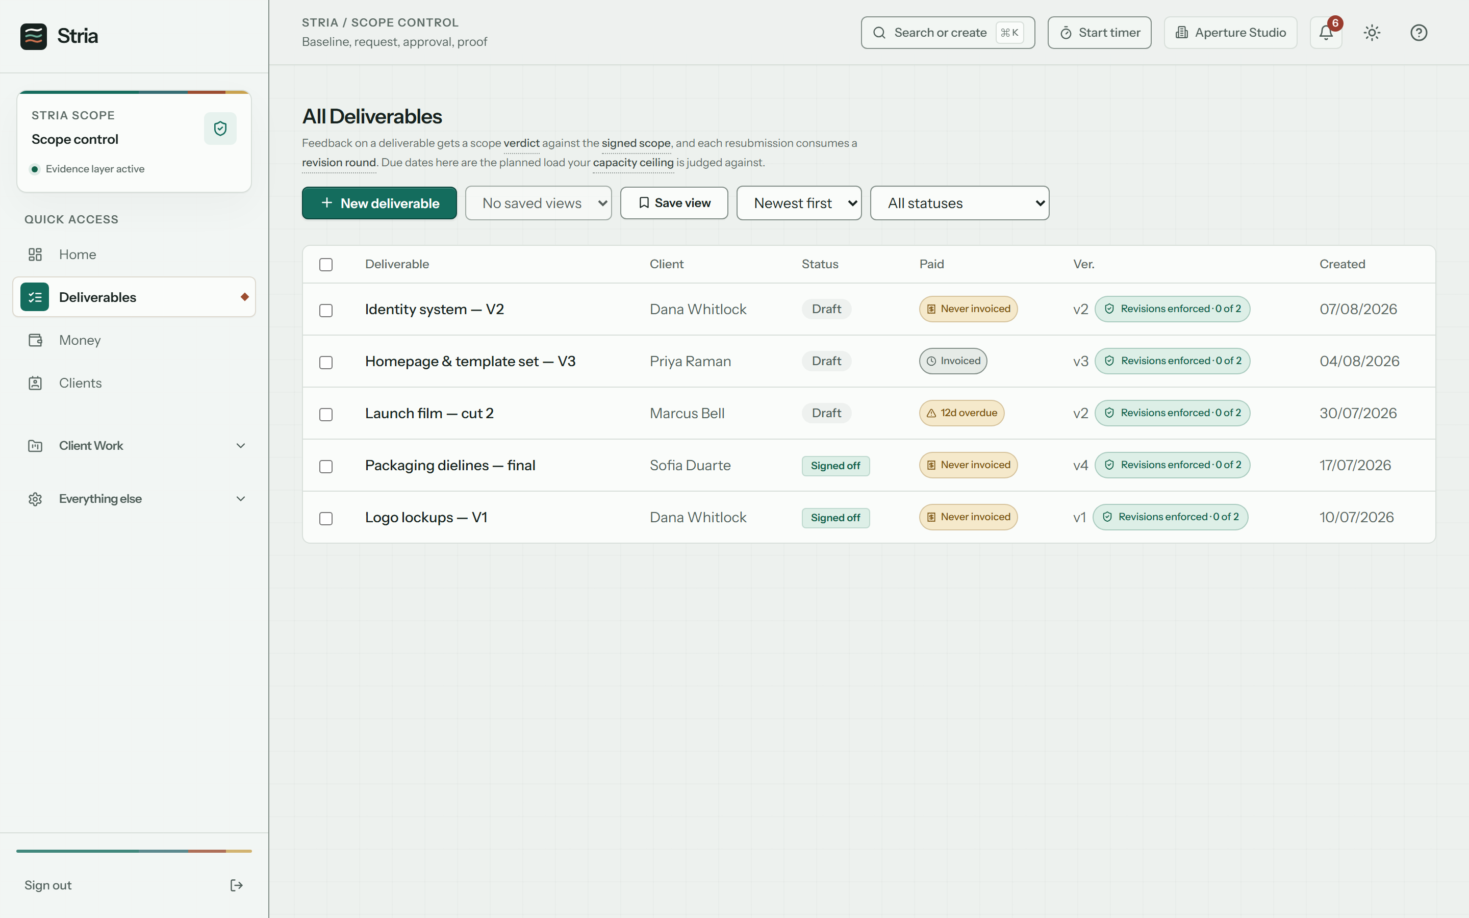Click the Stria logo icon
Viewport: 1469px width, 918px height.
tap(33, 36)
